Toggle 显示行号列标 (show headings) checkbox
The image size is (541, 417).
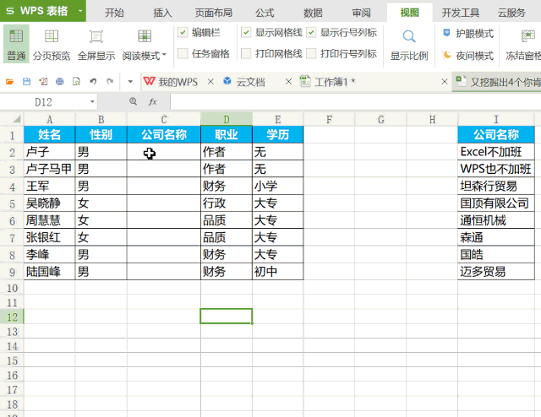click(x=311, y=32)
